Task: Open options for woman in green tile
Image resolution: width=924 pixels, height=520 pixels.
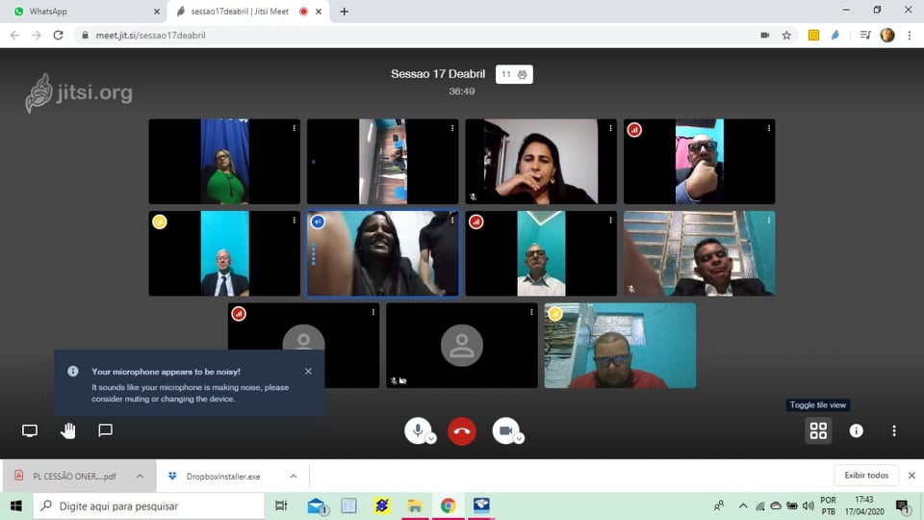Action: [295, 128]
